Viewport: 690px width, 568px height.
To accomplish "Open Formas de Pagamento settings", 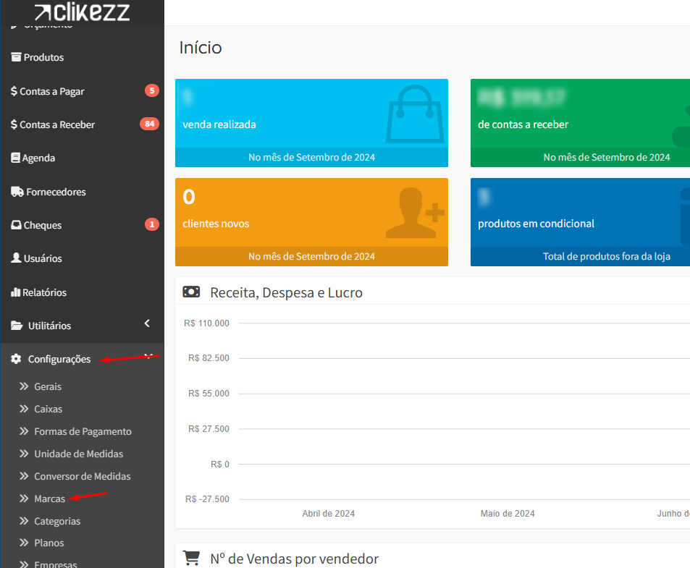I will pos(83,431).
